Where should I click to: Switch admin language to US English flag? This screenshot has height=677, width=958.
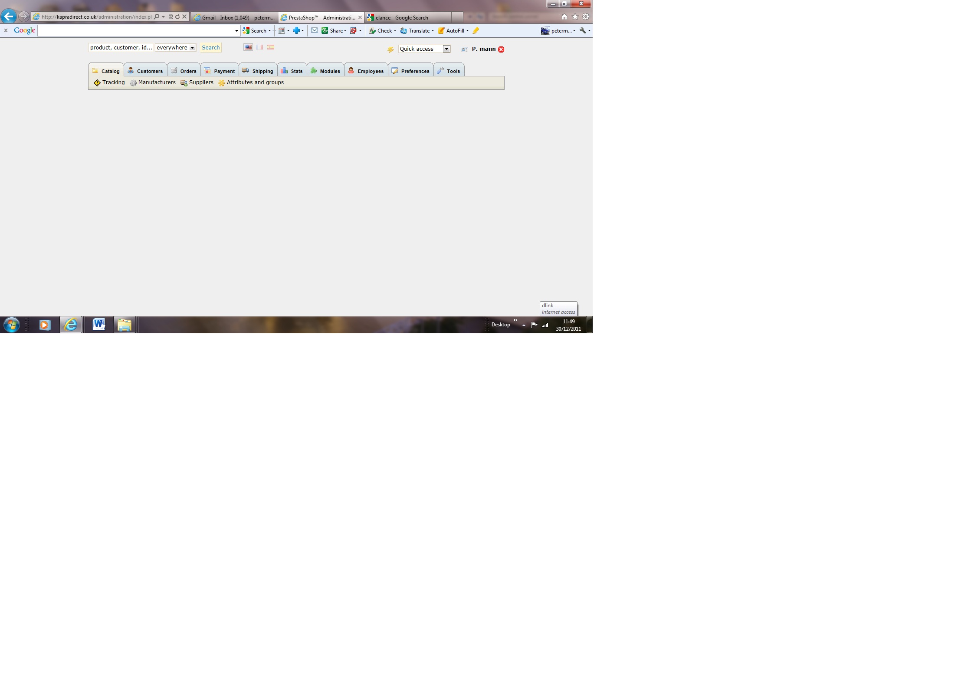point(248,47)
